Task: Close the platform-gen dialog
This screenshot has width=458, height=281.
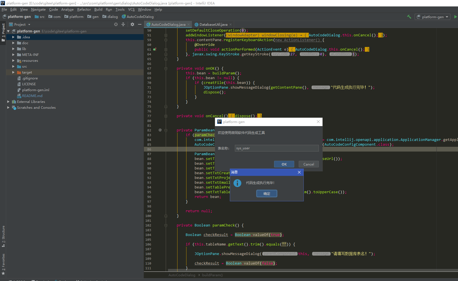Action: click(318, 122)
